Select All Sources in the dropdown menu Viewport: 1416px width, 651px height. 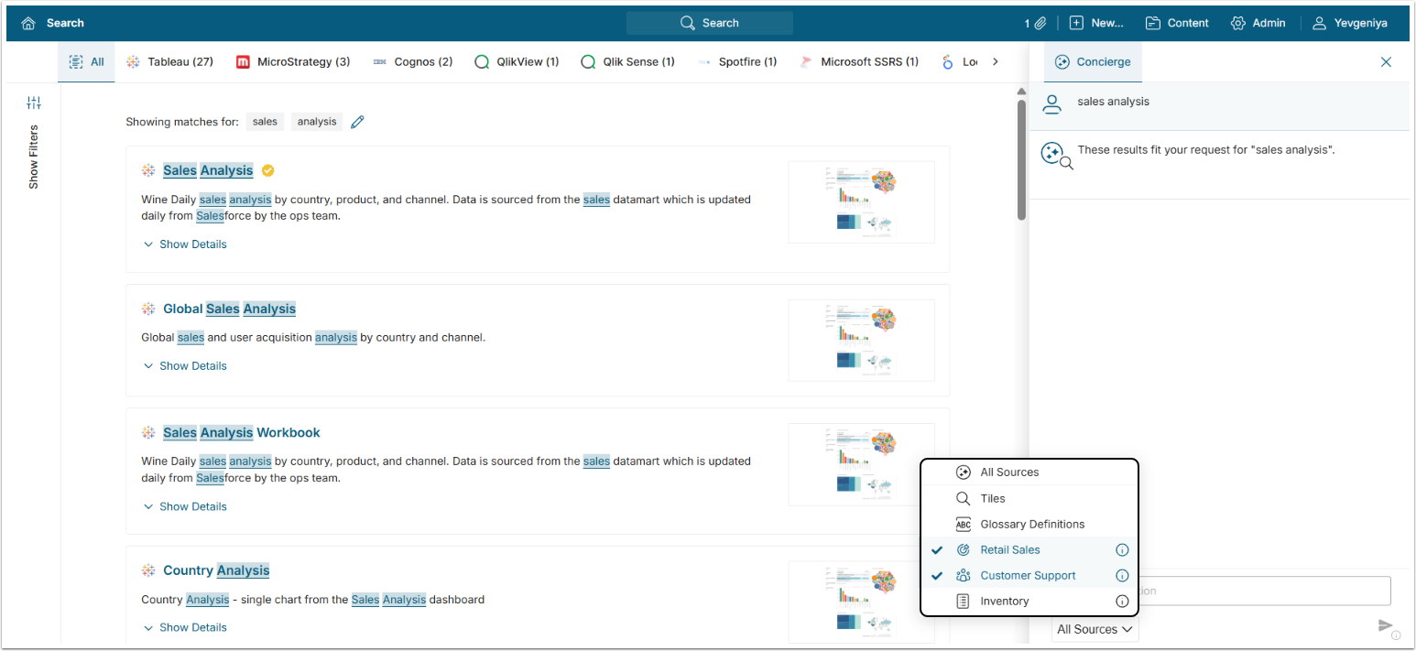pos(1029,472)
